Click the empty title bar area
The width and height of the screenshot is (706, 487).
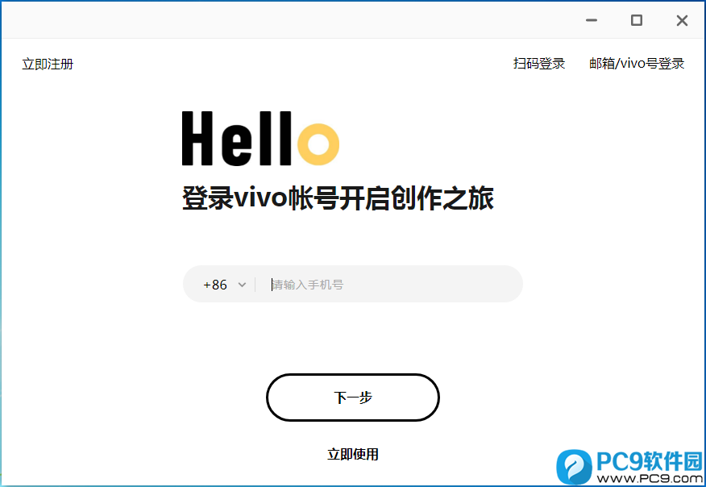pos(289,20)
